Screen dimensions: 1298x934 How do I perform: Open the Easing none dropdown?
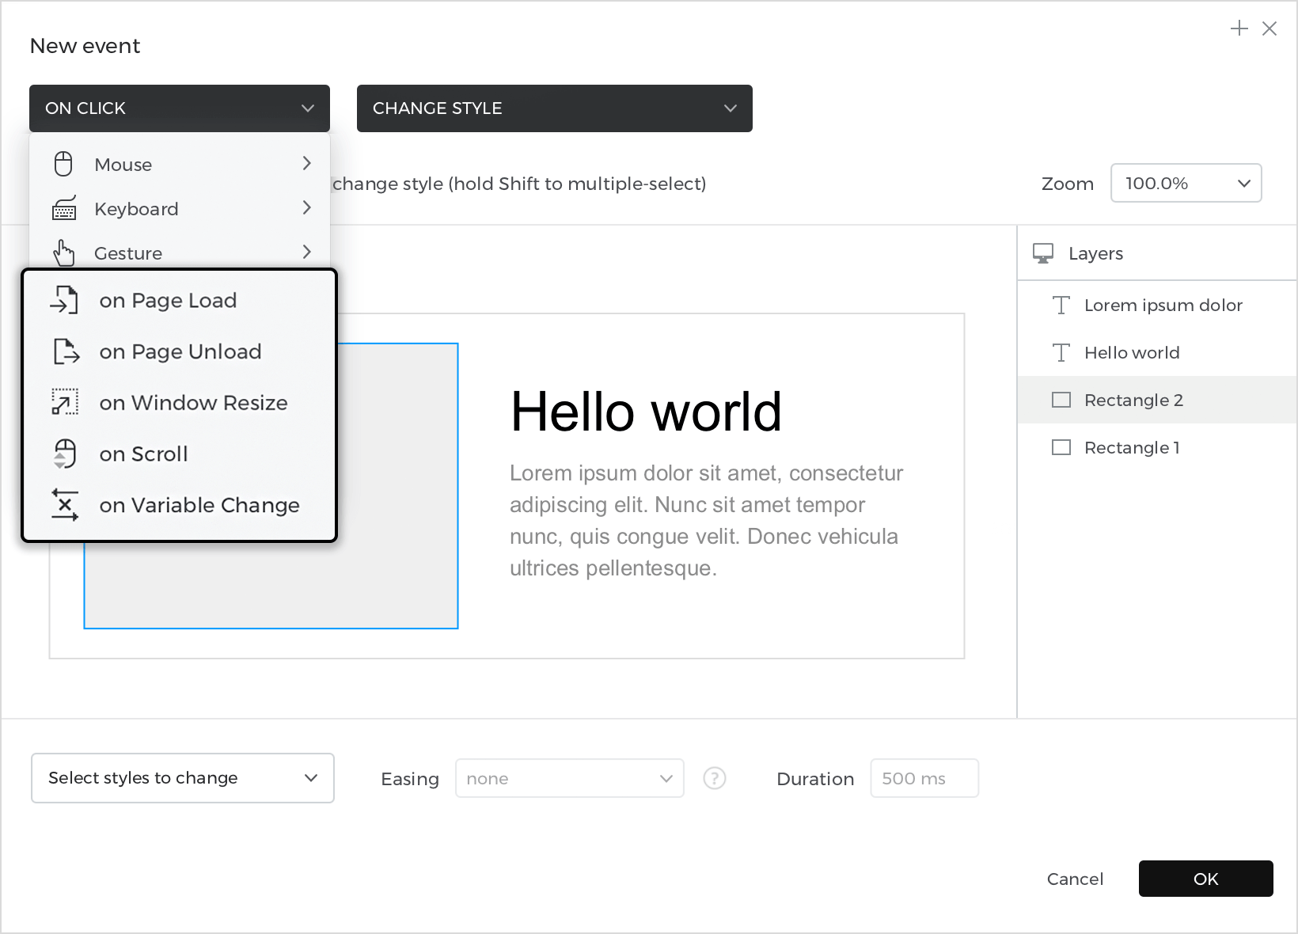[570, 779]
